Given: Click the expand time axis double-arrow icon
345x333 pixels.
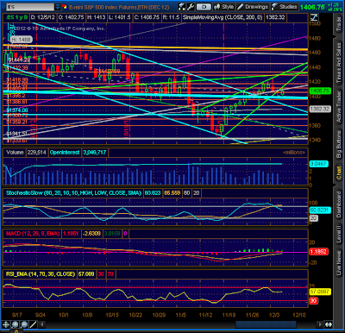Looking at the screenshot, I should click(328, 324).
